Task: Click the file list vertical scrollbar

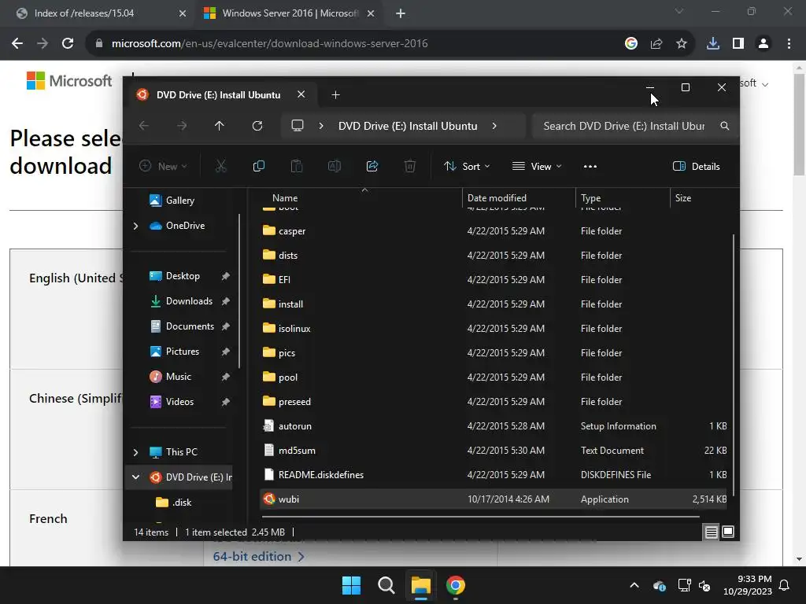Action: pos(734,365)
